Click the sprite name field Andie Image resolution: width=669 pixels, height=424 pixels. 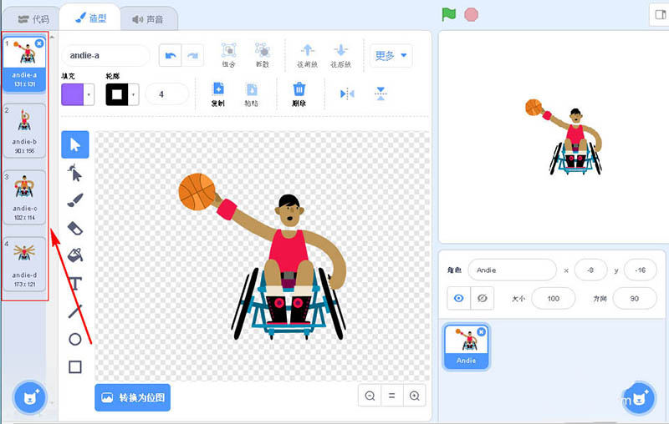512,270
